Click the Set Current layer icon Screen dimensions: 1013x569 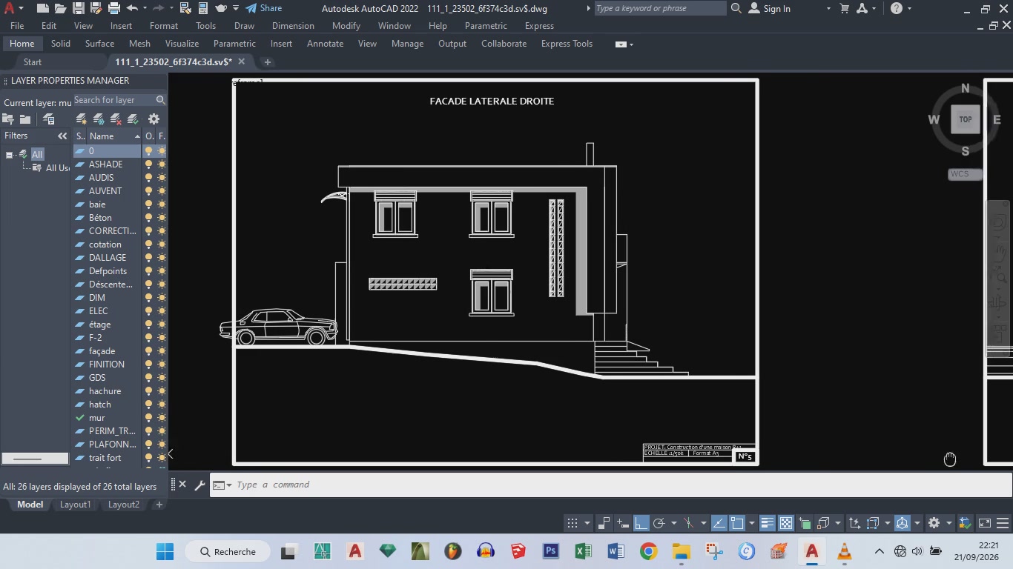click(133, 119)
